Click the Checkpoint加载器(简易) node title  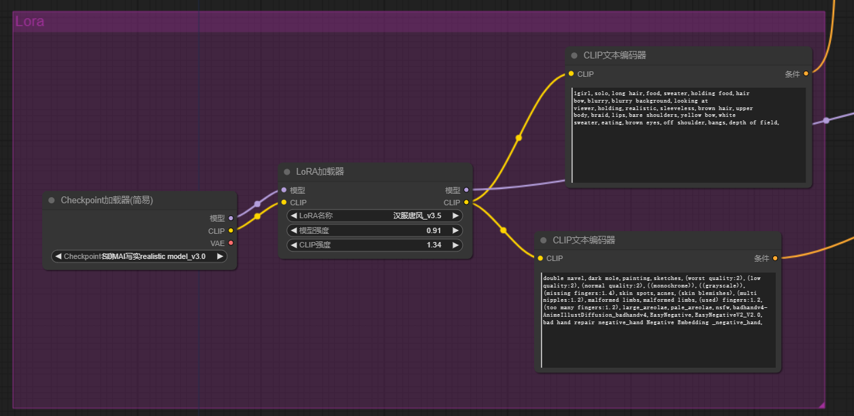point(107,201)
